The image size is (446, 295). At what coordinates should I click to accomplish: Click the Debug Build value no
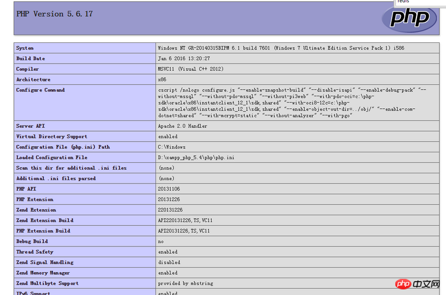[x=161, y=241]
